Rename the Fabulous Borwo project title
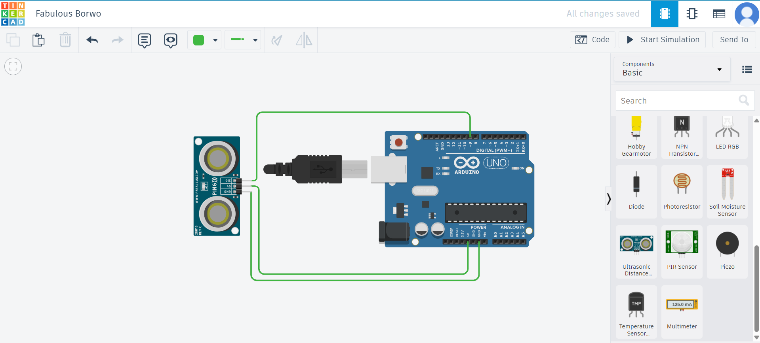 click(69, 14)
